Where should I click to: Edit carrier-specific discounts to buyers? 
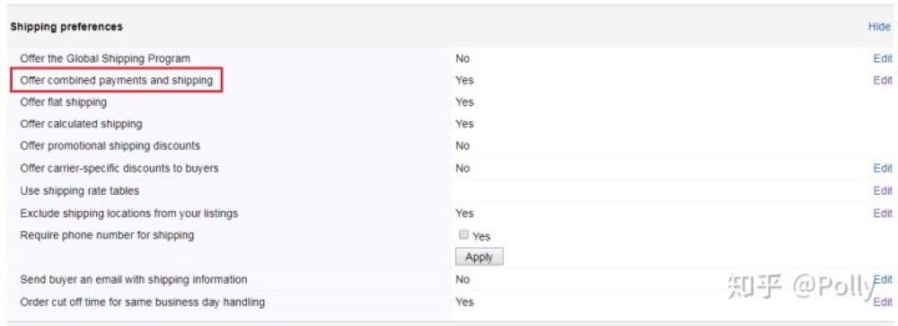pyautogui.click(x=883, y=169)
